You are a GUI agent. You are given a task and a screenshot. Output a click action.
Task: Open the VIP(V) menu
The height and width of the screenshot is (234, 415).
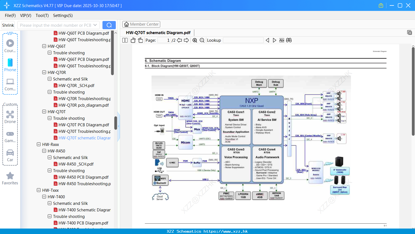point(26,16)
